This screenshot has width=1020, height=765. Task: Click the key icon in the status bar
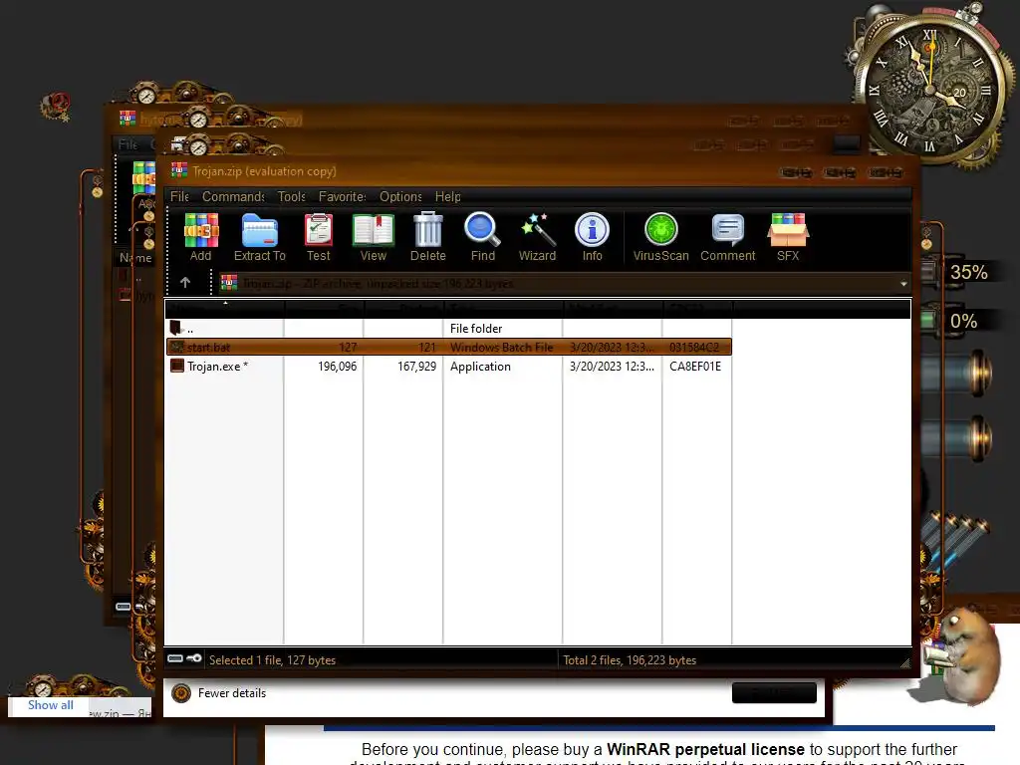(194, 658)
